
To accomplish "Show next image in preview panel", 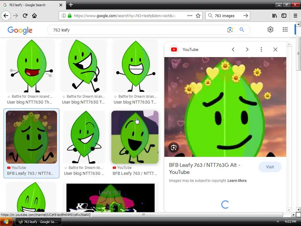I will click(247, 49).
